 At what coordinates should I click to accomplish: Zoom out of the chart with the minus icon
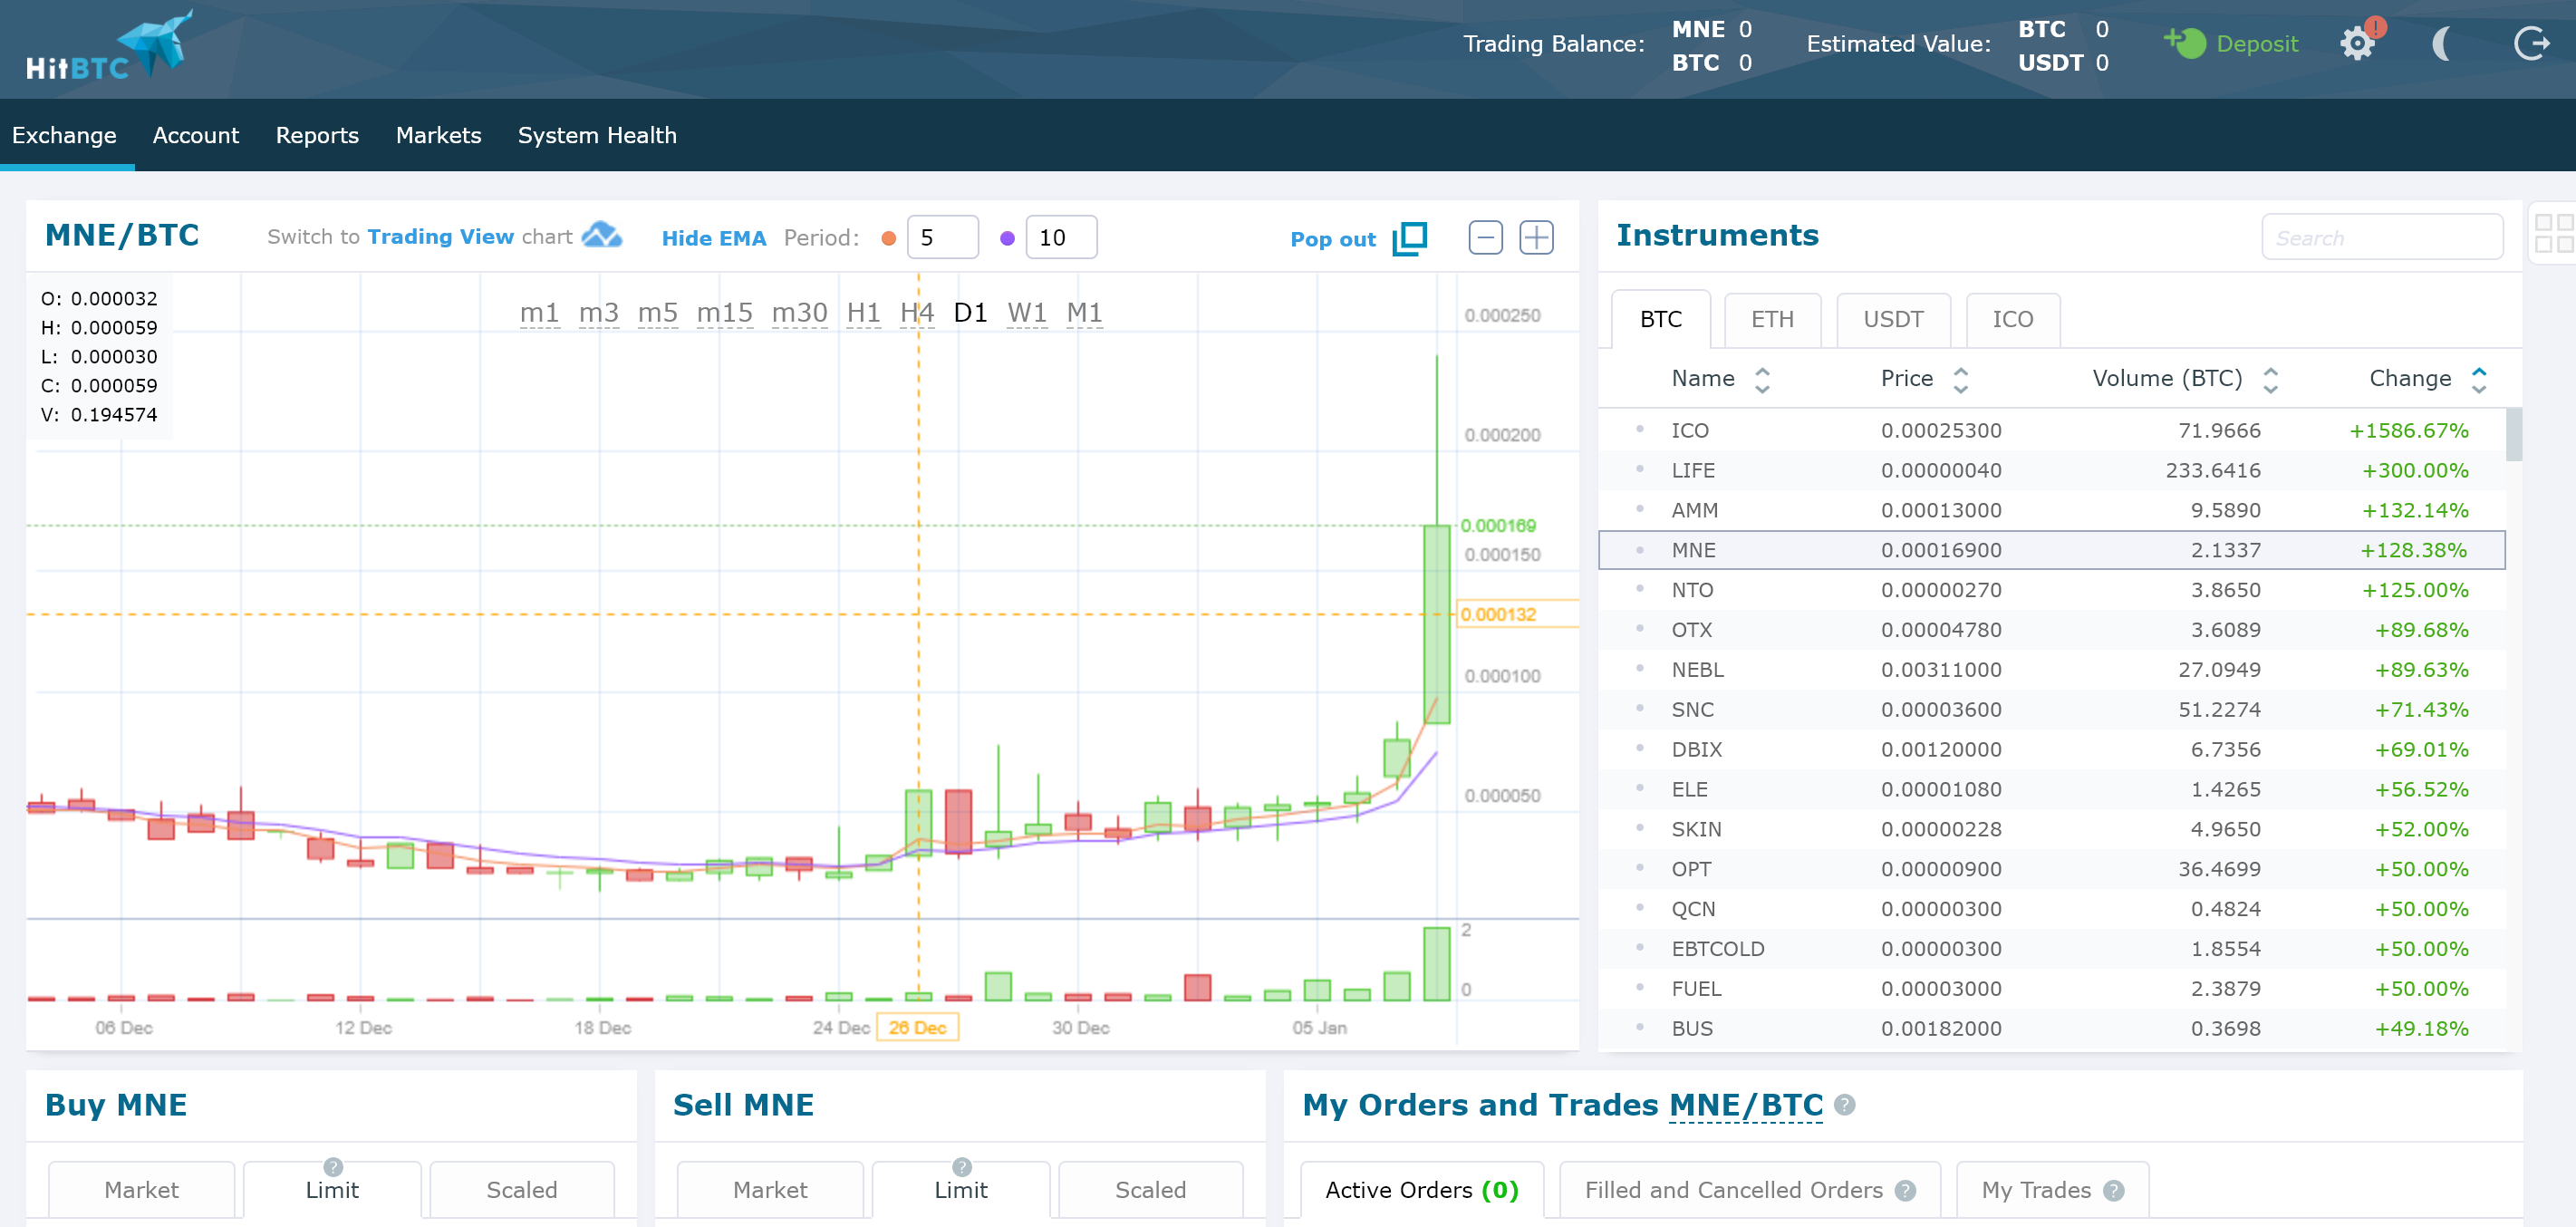1486,237
